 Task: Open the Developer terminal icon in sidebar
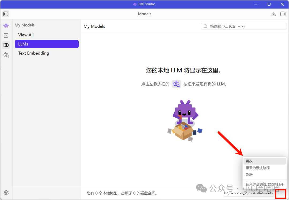pyautogui.click(x=6, y=35)
